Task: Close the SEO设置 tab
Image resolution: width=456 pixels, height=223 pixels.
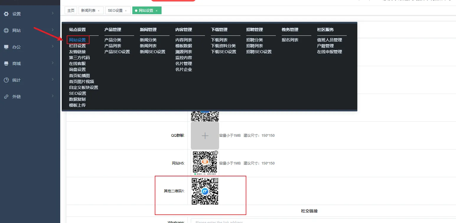Action: pos(126,11)
